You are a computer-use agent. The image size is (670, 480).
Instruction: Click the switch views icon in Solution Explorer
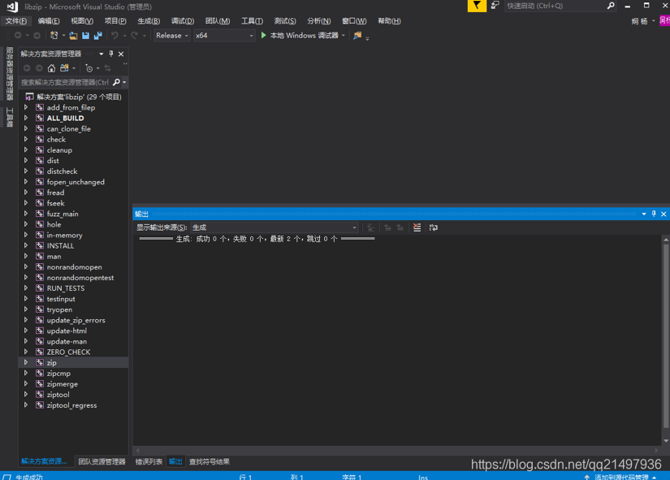(64, 68)
